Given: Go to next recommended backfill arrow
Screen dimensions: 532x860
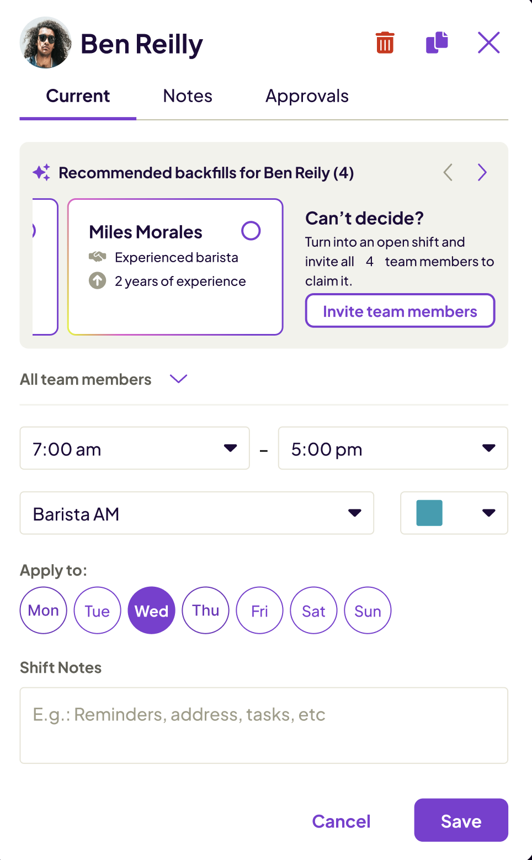Looking at the screenshot, I should pos(482,173).
